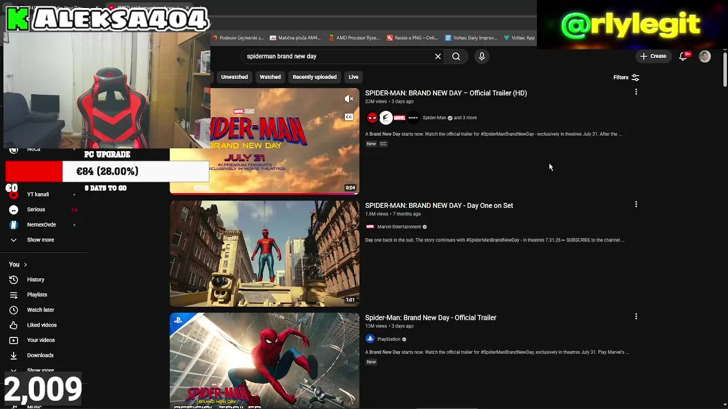Image resolution: width=728 pixels, height=409 pixels.
Task: Open the Filters menu
Action: tap(626, 77)
